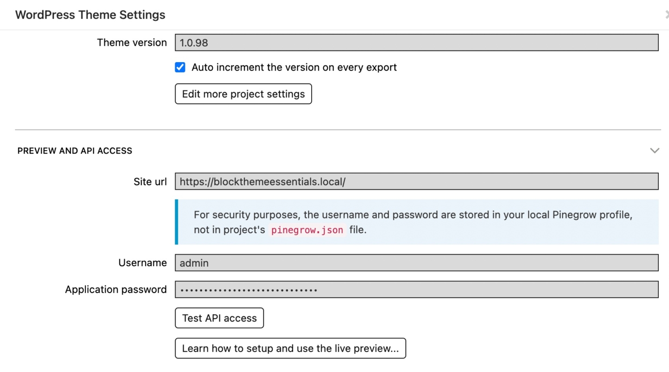669x372 pixels.
Task: Click the Application password label
Action: tap(116, 289)
